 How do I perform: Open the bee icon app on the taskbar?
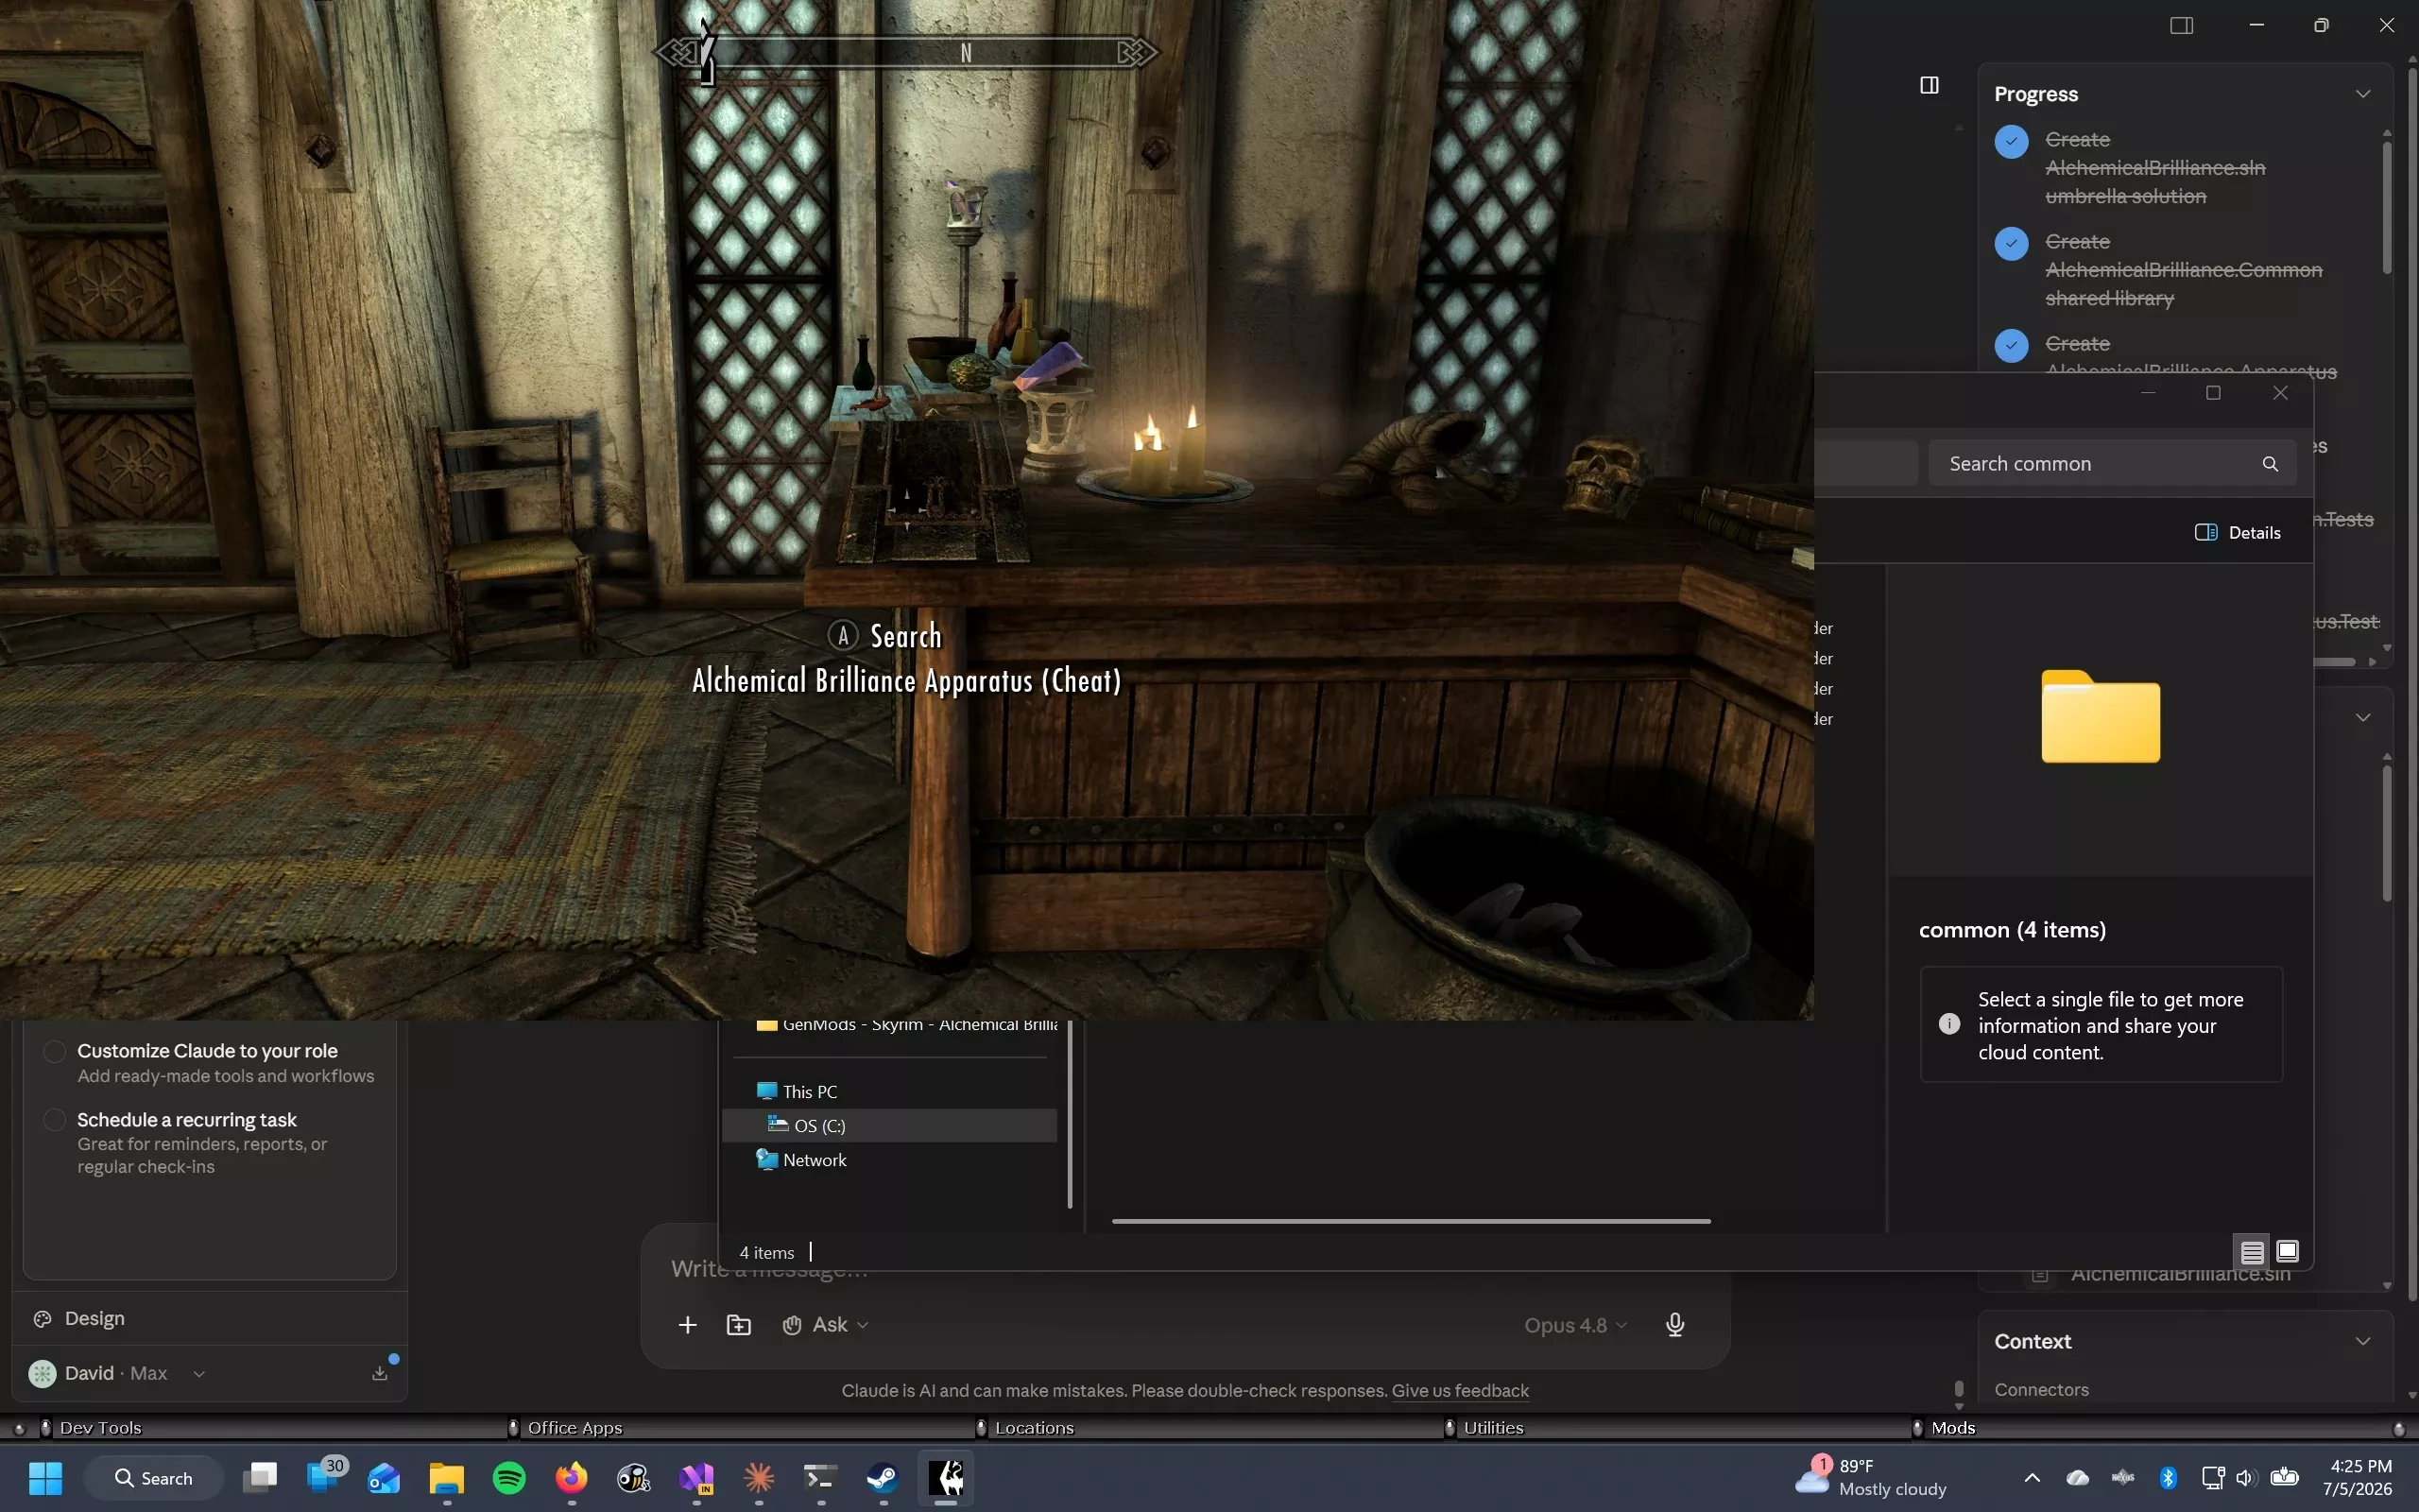[x=634, y=1477]
